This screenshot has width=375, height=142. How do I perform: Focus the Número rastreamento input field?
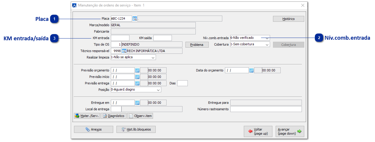coord(266,109)
